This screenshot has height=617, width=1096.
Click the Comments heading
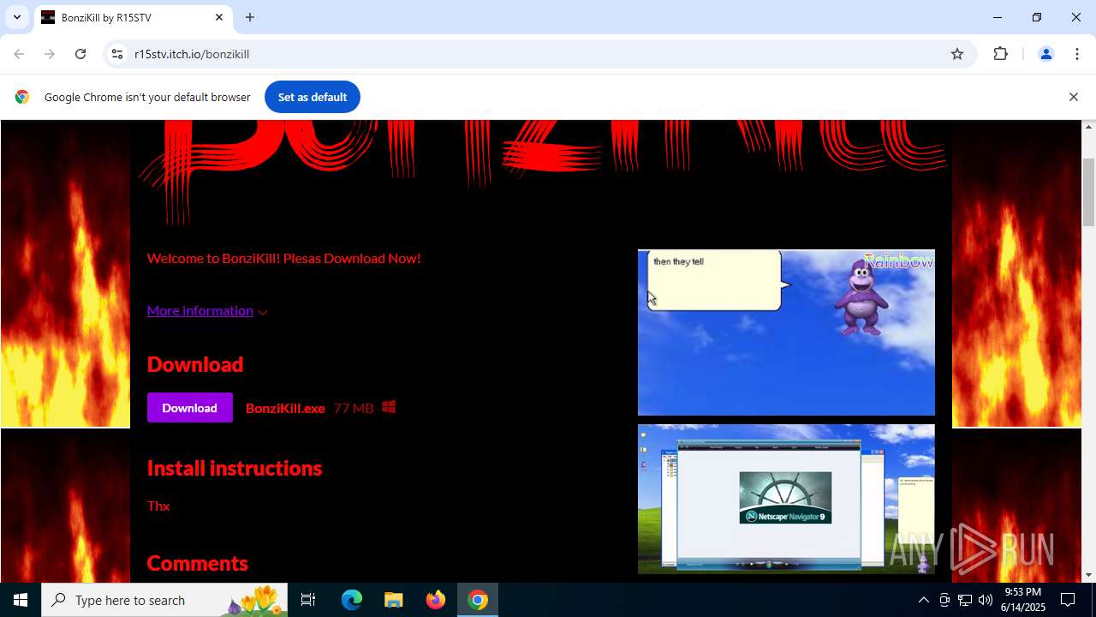(x=198, y=563)
